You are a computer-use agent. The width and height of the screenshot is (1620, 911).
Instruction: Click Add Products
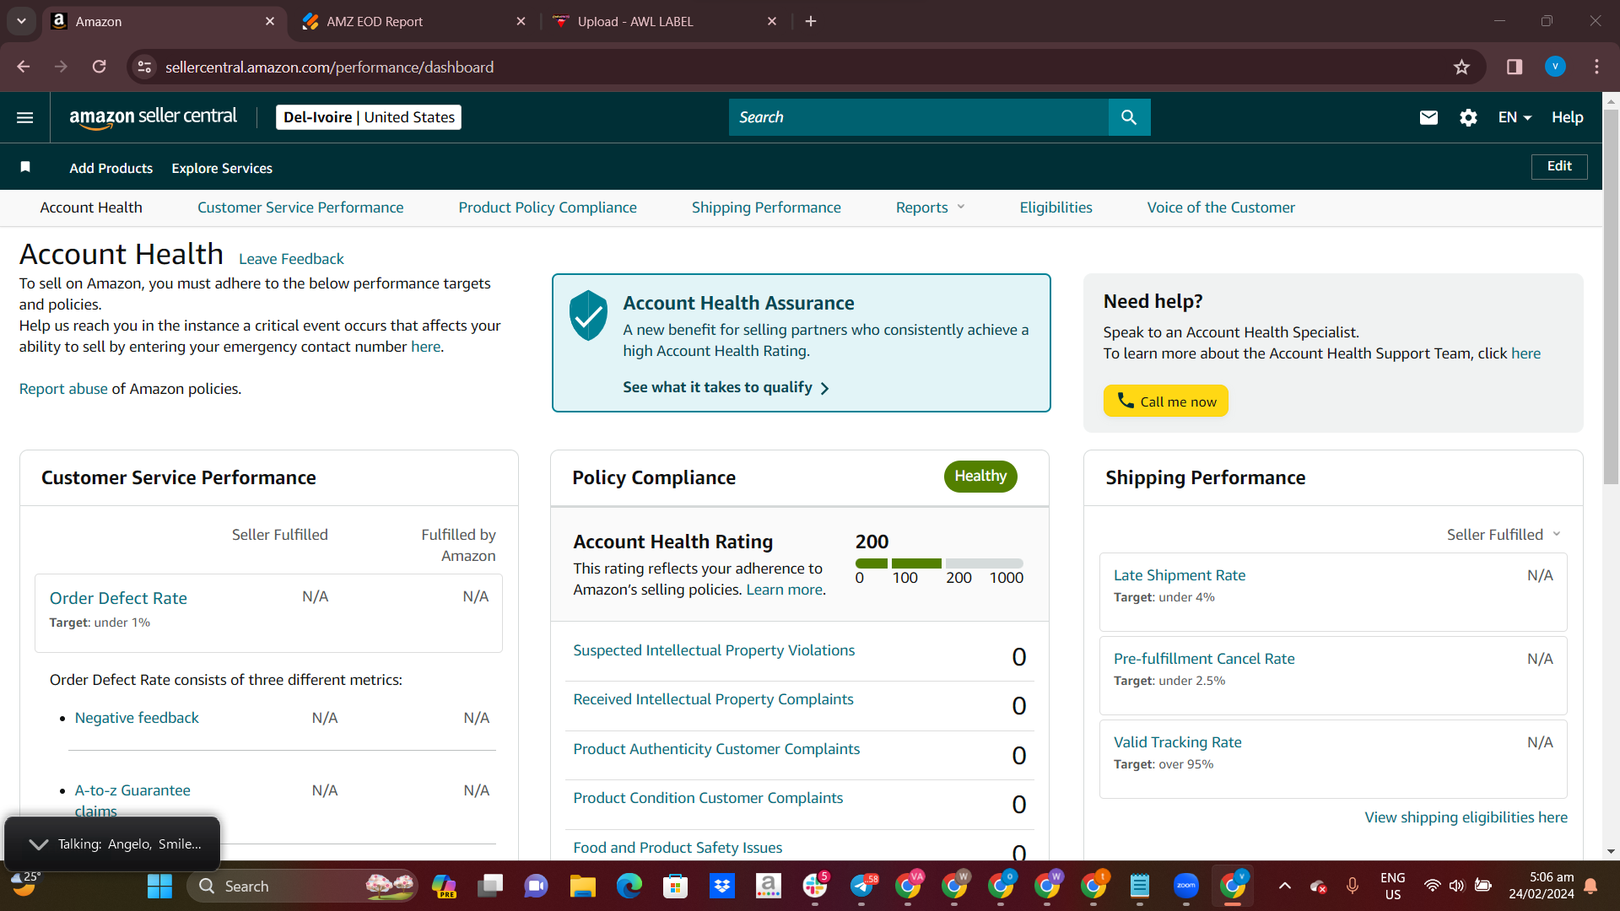pyautogui.click(x=111, y=168)
